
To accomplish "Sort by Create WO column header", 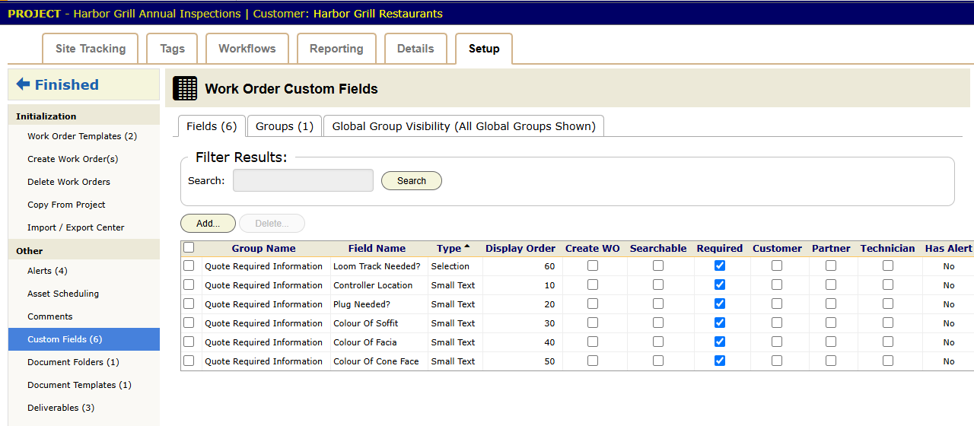I will click(593, 248).
